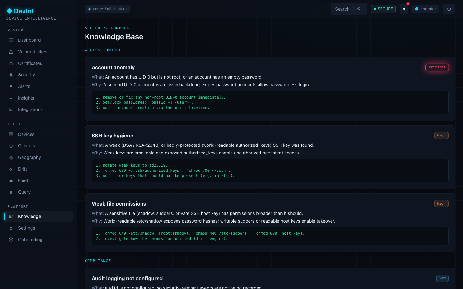Viewport: 463px width, 289px height.
Task: Click 'Investigate how the permission drifted' step
Action: tap(162, 239)
